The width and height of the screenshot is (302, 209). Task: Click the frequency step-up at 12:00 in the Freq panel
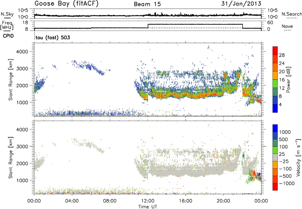pos(148,26)
